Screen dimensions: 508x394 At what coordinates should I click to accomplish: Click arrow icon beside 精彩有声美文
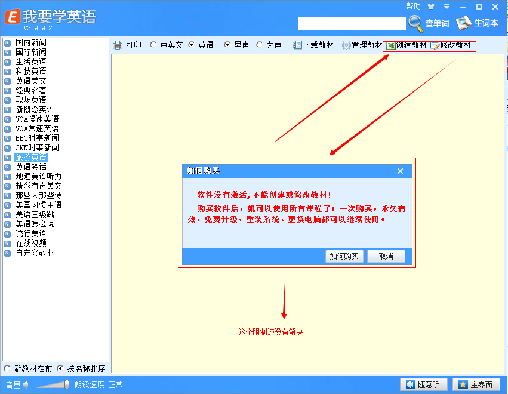pyautogui.click(x=7, y=186)
